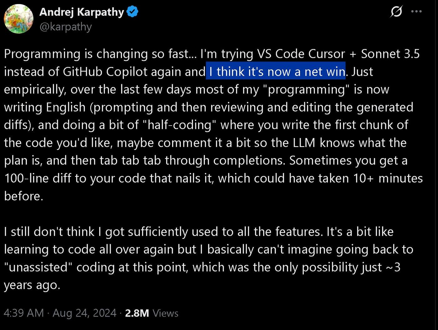The width and height of the screenshot is (438, 330).
Task: Click the 'Sonnet 3.5' text
Action: tap(390, 54)
